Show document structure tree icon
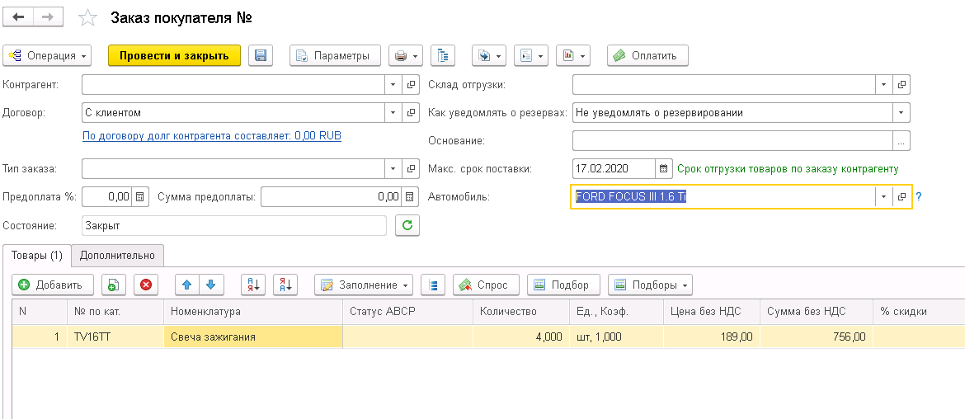The height and width of the screenshot is (419, 965). 442,55
